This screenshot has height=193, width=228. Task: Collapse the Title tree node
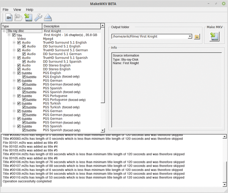9,35
